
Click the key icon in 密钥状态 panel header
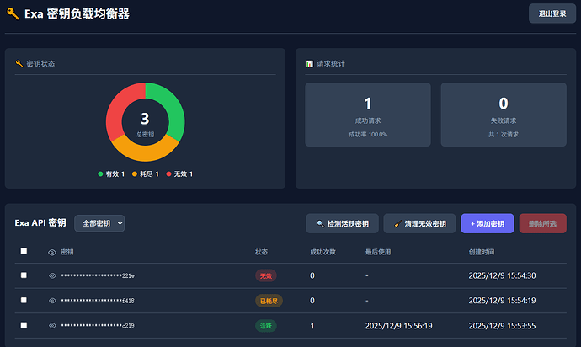coord(19,63)
